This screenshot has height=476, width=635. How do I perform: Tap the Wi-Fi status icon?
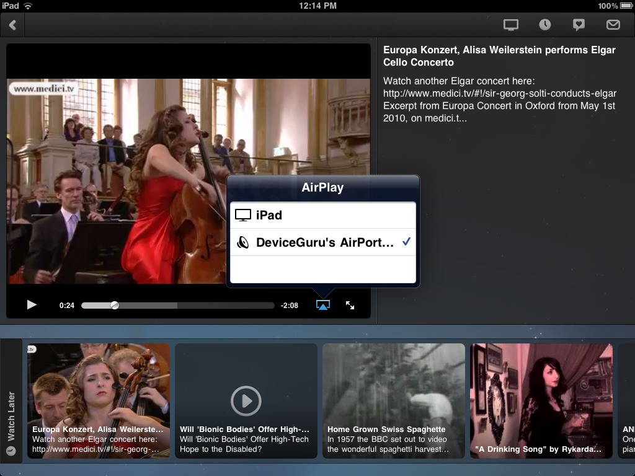(27, 6)
